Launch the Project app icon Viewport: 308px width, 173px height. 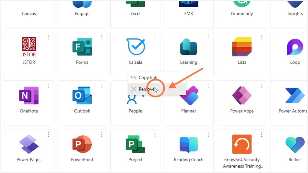point(136,144)
